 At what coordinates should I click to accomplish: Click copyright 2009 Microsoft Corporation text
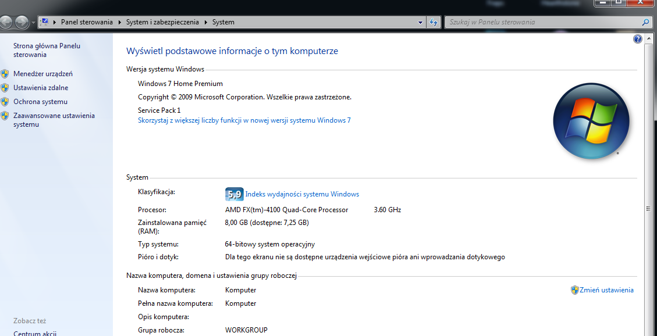tap(244, 97)
